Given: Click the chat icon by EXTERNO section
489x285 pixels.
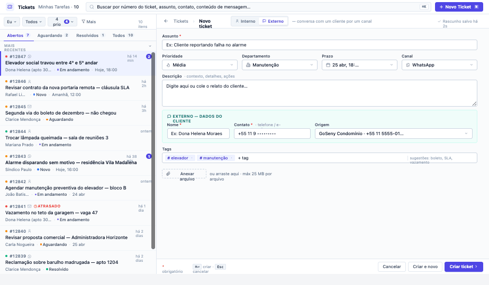Looking at the screenshot, I should pos(169,116).
